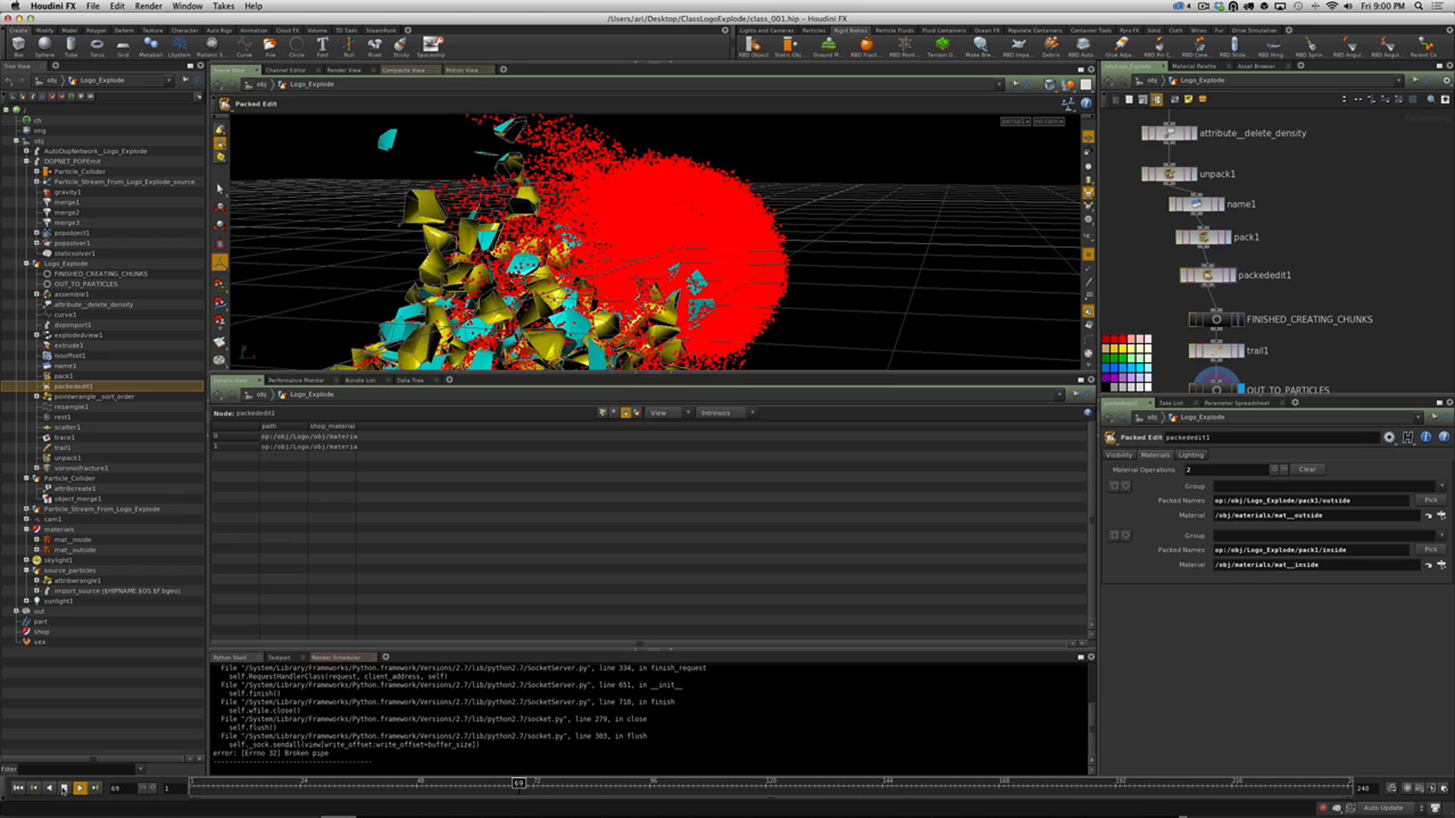Use the Make Breakable shelf tool
1455x818 pixels.
(x=980, y=47)
